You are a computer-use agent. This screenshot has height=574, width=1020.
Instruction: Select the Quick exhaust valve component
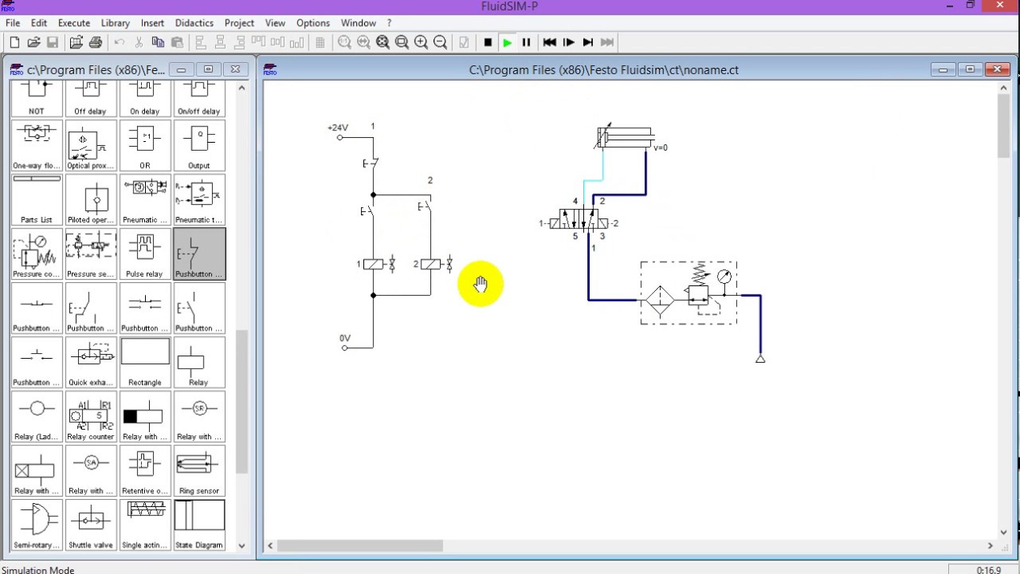91,362
